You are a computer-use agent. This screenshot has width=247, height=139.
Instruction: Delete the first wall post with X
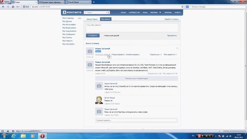(177, 48)
